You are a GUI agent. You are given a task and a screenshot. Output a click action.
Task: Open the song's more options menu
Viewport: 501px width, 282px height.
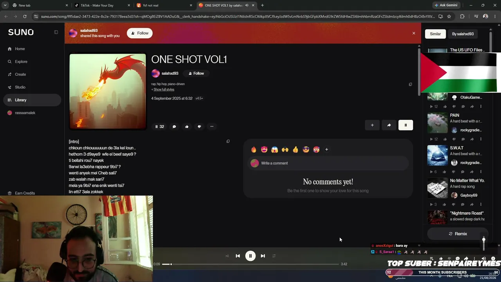click(212, 127)
